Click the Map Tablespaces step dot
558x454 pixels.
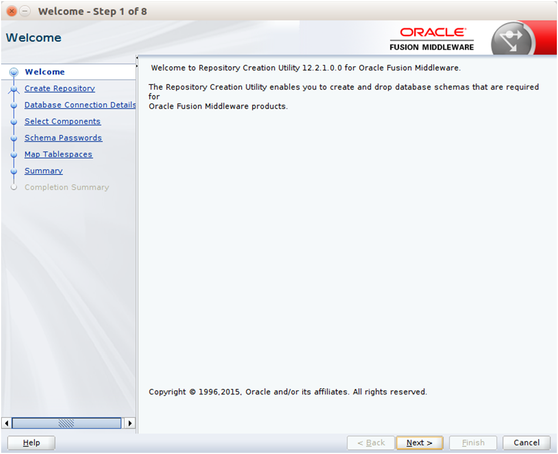click(x=14, y=155)
